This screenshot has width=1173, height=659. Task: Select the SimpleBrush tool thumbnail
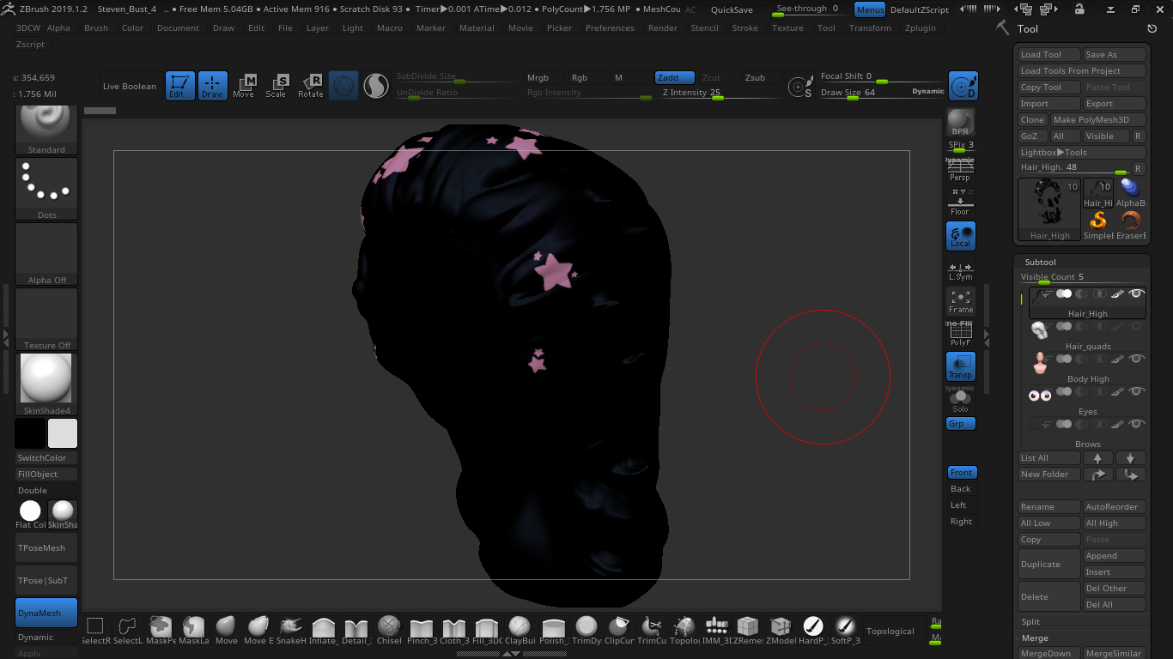click(x=1098, y=224)
